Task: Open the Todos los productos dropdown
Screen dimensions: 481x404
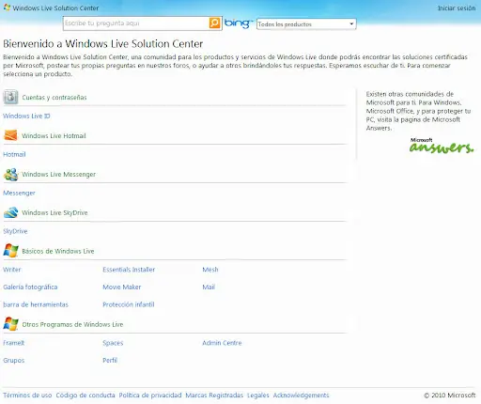Action: pos(306,24)
